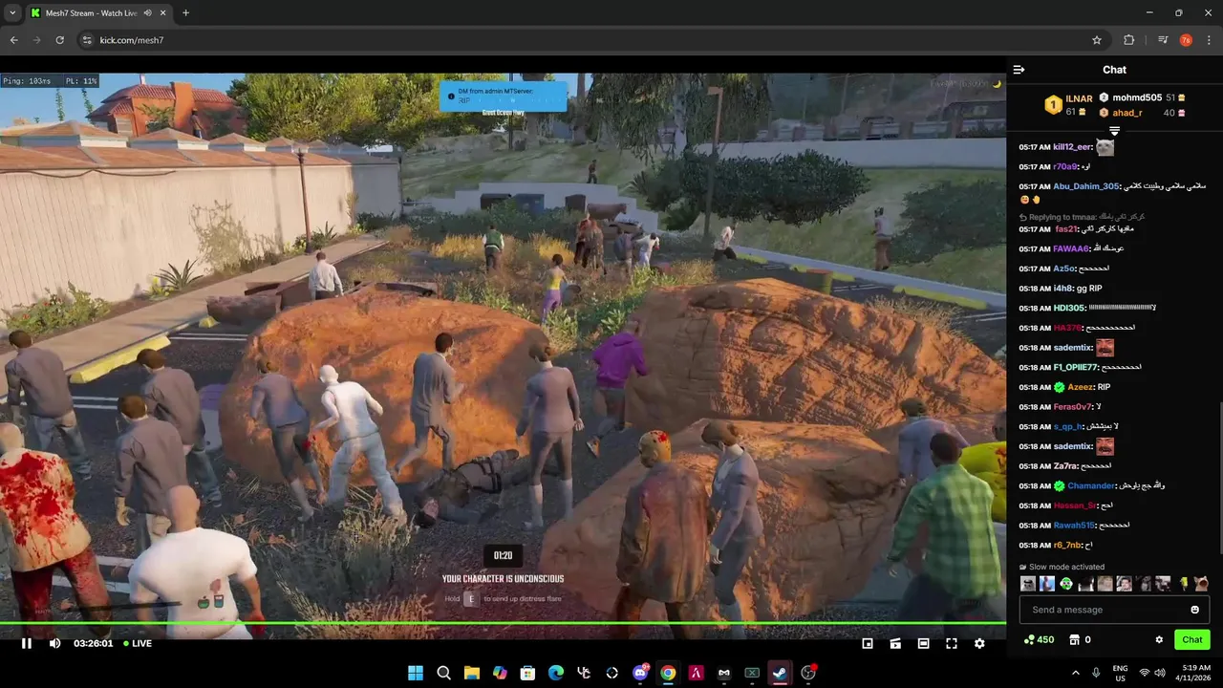1223x688 pixels.
Task: Click the chat panel scrollbar
Action: point(1220,478)
